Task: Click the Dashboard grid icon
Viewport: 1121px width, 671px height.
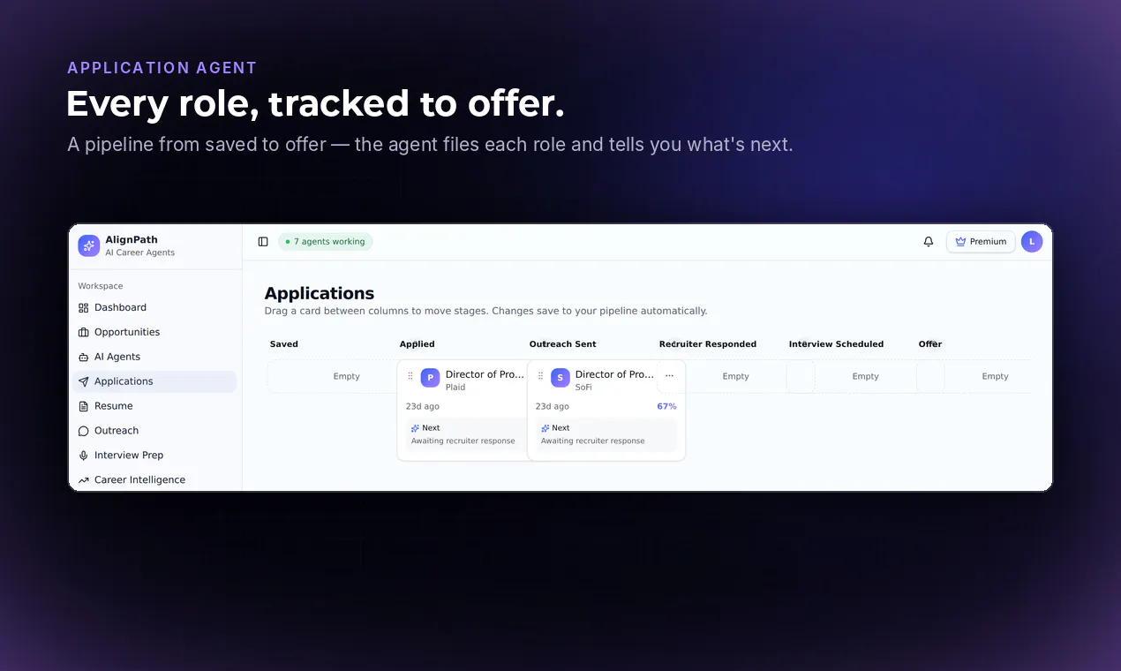Action: click(84, 308)
